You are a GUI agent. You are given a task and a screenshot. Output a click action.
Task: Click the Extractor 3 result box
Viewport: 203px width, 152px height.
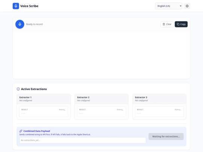pos(159,112)
